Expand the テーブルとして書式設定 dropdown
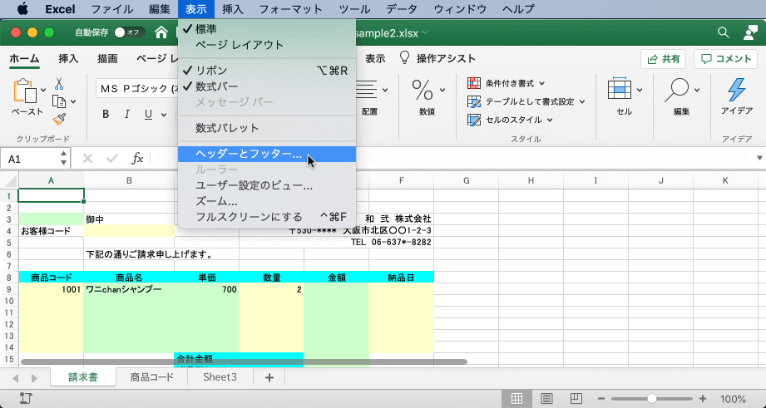766x408 pixels. [582, 101]
